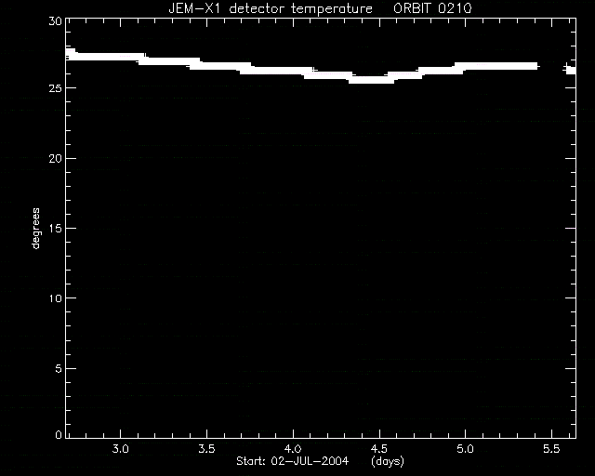Select the y-axis label degrees
The width and height of the screenshot is (595, 476).
35,228
